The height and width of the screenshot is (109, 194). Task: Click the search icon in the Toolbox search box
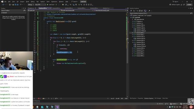click(x=24, y=11)
